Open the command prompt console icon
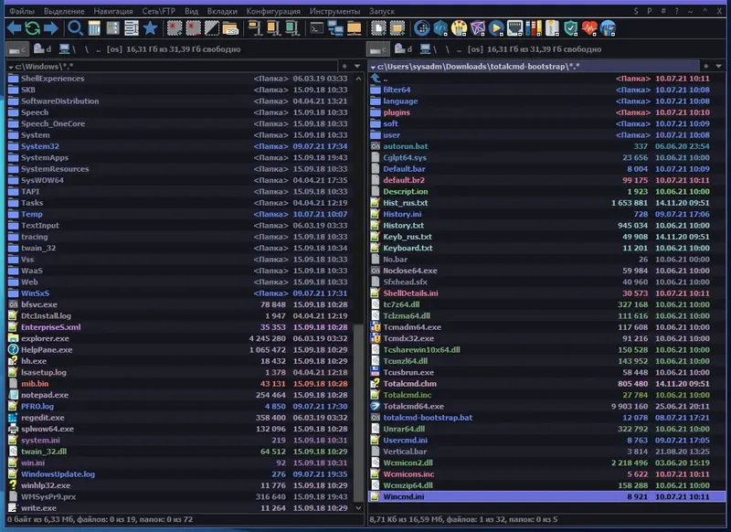Viewport: 731px width, 532px height. [x=317, y=28]
